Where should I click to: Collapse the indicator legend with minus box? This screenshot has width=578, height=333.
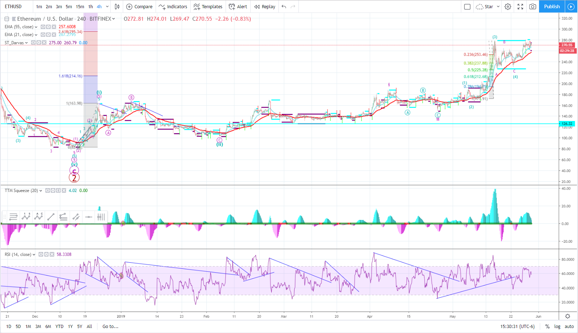point(7,19)
